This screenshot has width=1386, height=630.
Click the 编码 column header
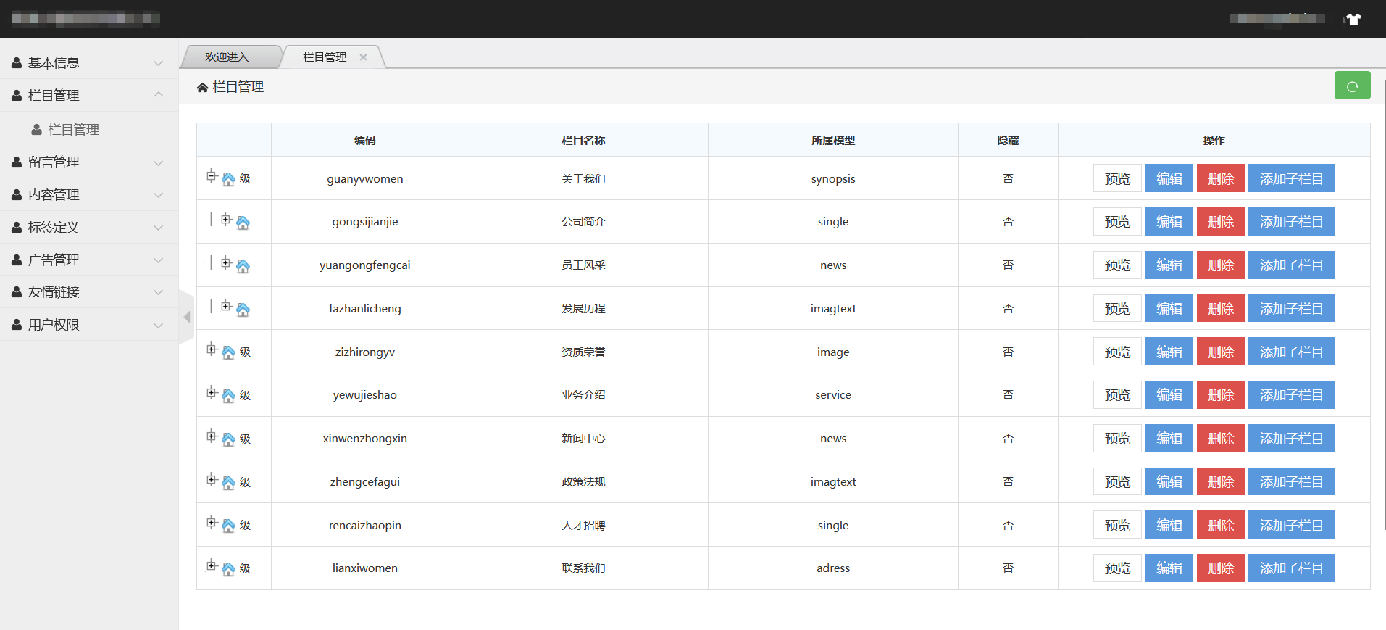coord(365,140)
